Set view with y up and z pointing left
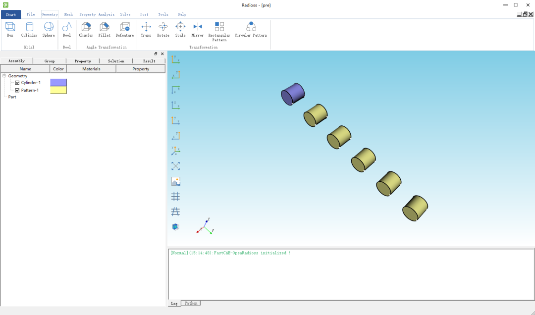 [x=175, y=136]
